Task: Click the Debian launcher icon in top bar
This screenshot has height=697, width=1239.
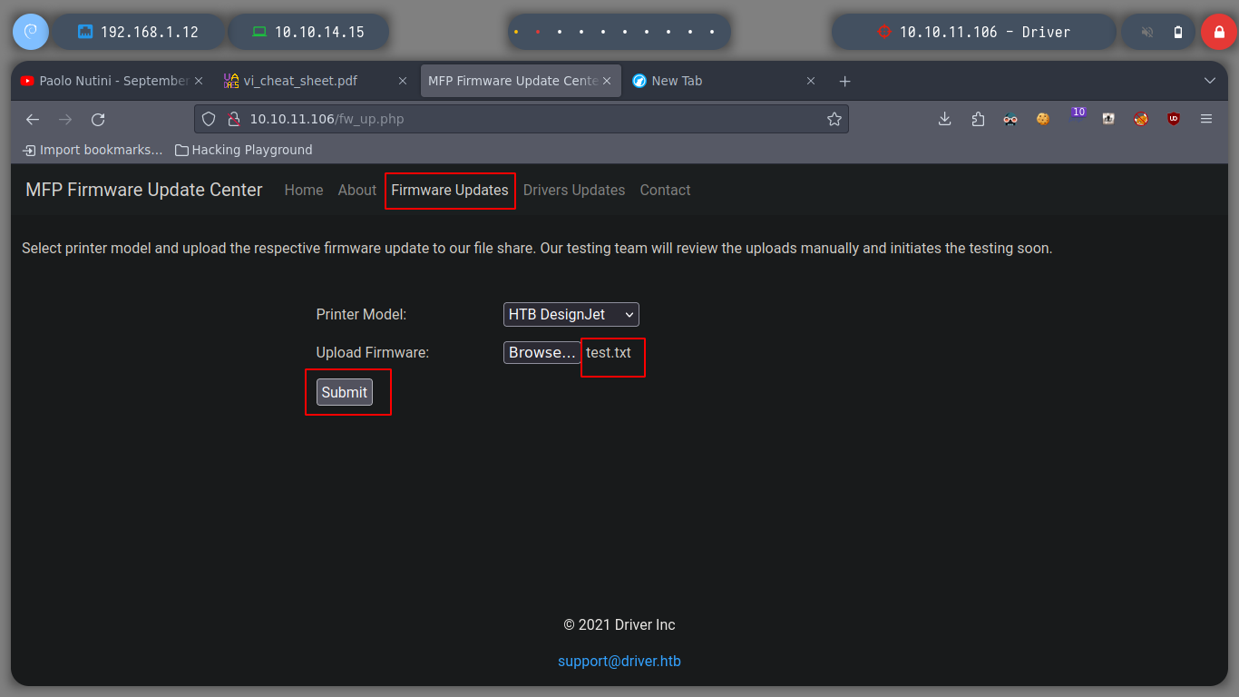Action: point(30,32)
